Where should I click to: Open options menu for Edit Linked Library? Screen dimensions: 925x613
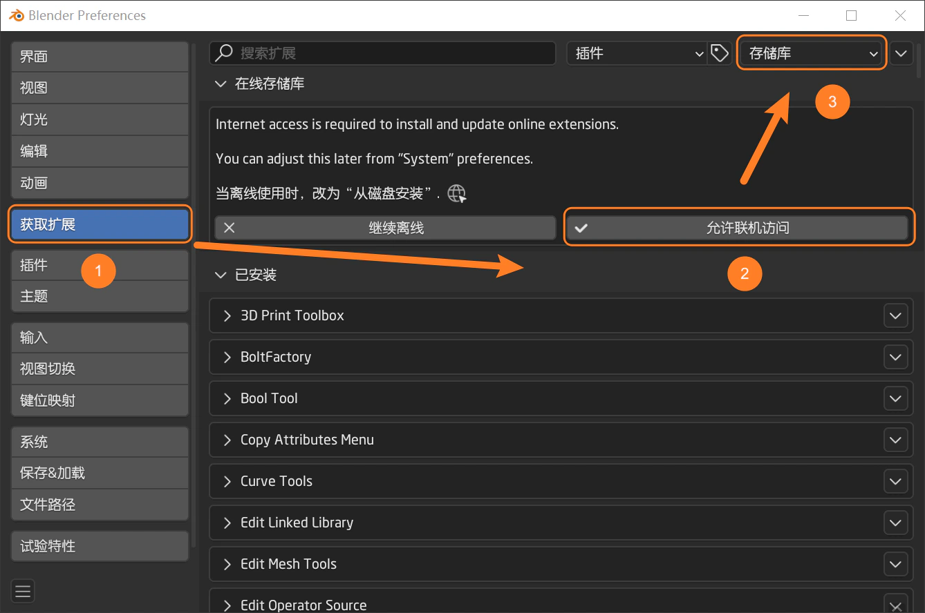895,523
